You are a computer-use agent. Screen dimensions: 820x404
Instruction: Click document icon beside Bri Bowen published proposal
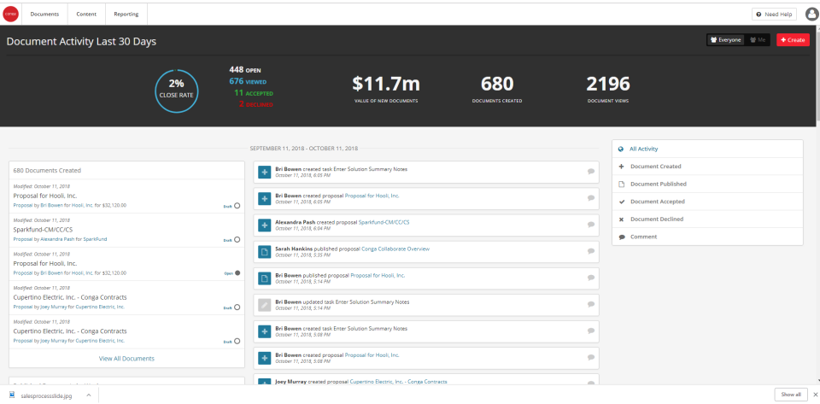(x=265, y=278)
